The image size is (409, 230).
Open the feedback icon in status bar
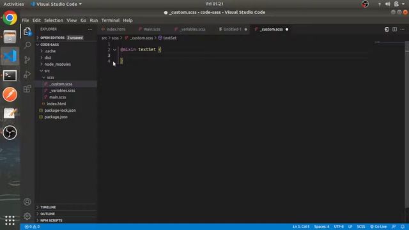click(394, 227)
